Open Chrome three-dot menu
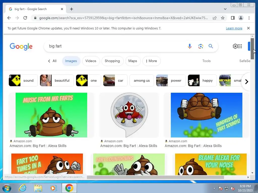258x193 pixels. 249,18
